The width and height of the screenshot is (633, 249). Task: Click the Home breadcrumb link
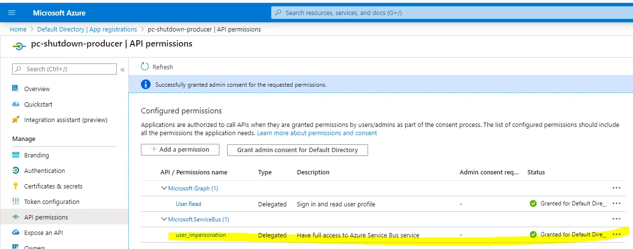pyautogui.click(x=18, y=30)
